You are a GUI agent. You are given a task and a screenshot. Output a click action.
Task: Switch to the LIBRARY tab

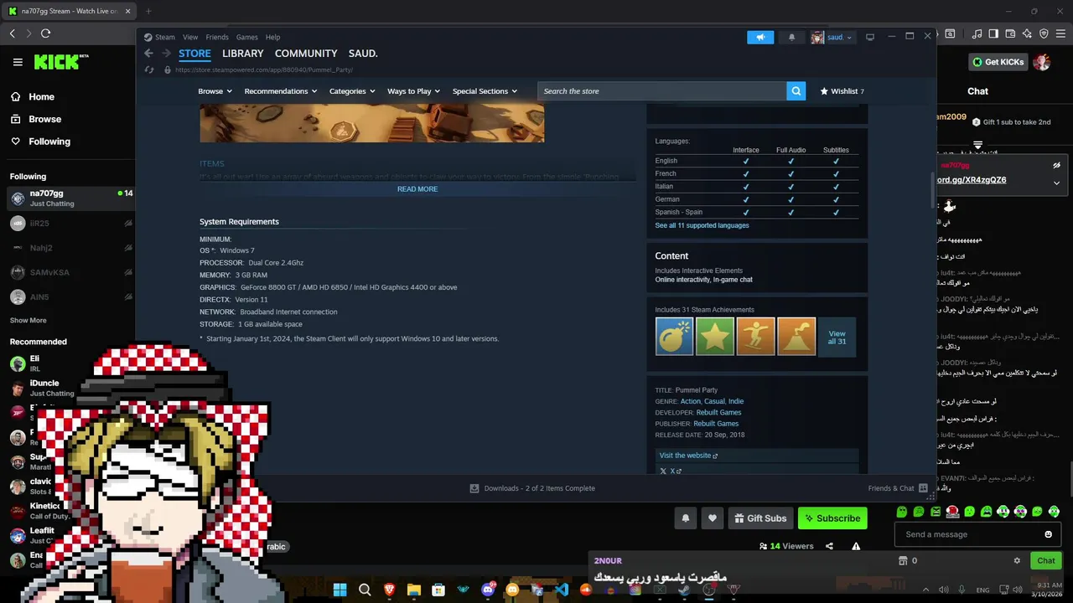click(x=243, y=53)
